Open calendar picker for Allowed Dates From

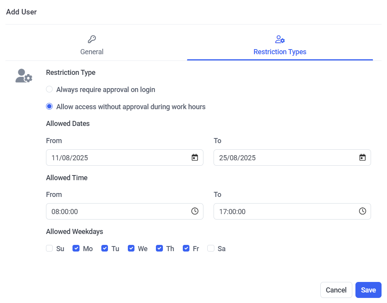tap(195, 158)
